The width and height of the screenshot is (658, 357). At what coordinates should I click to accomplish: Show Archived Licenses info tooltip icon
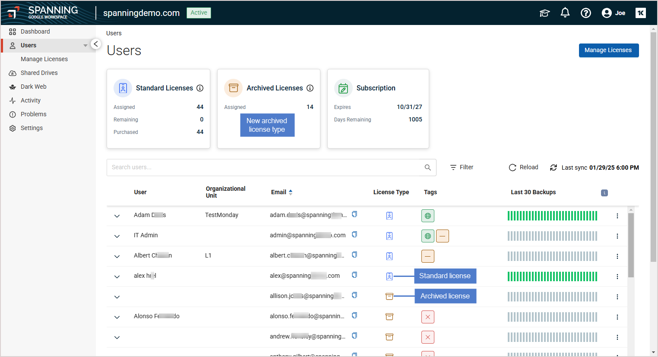[310, 88]
